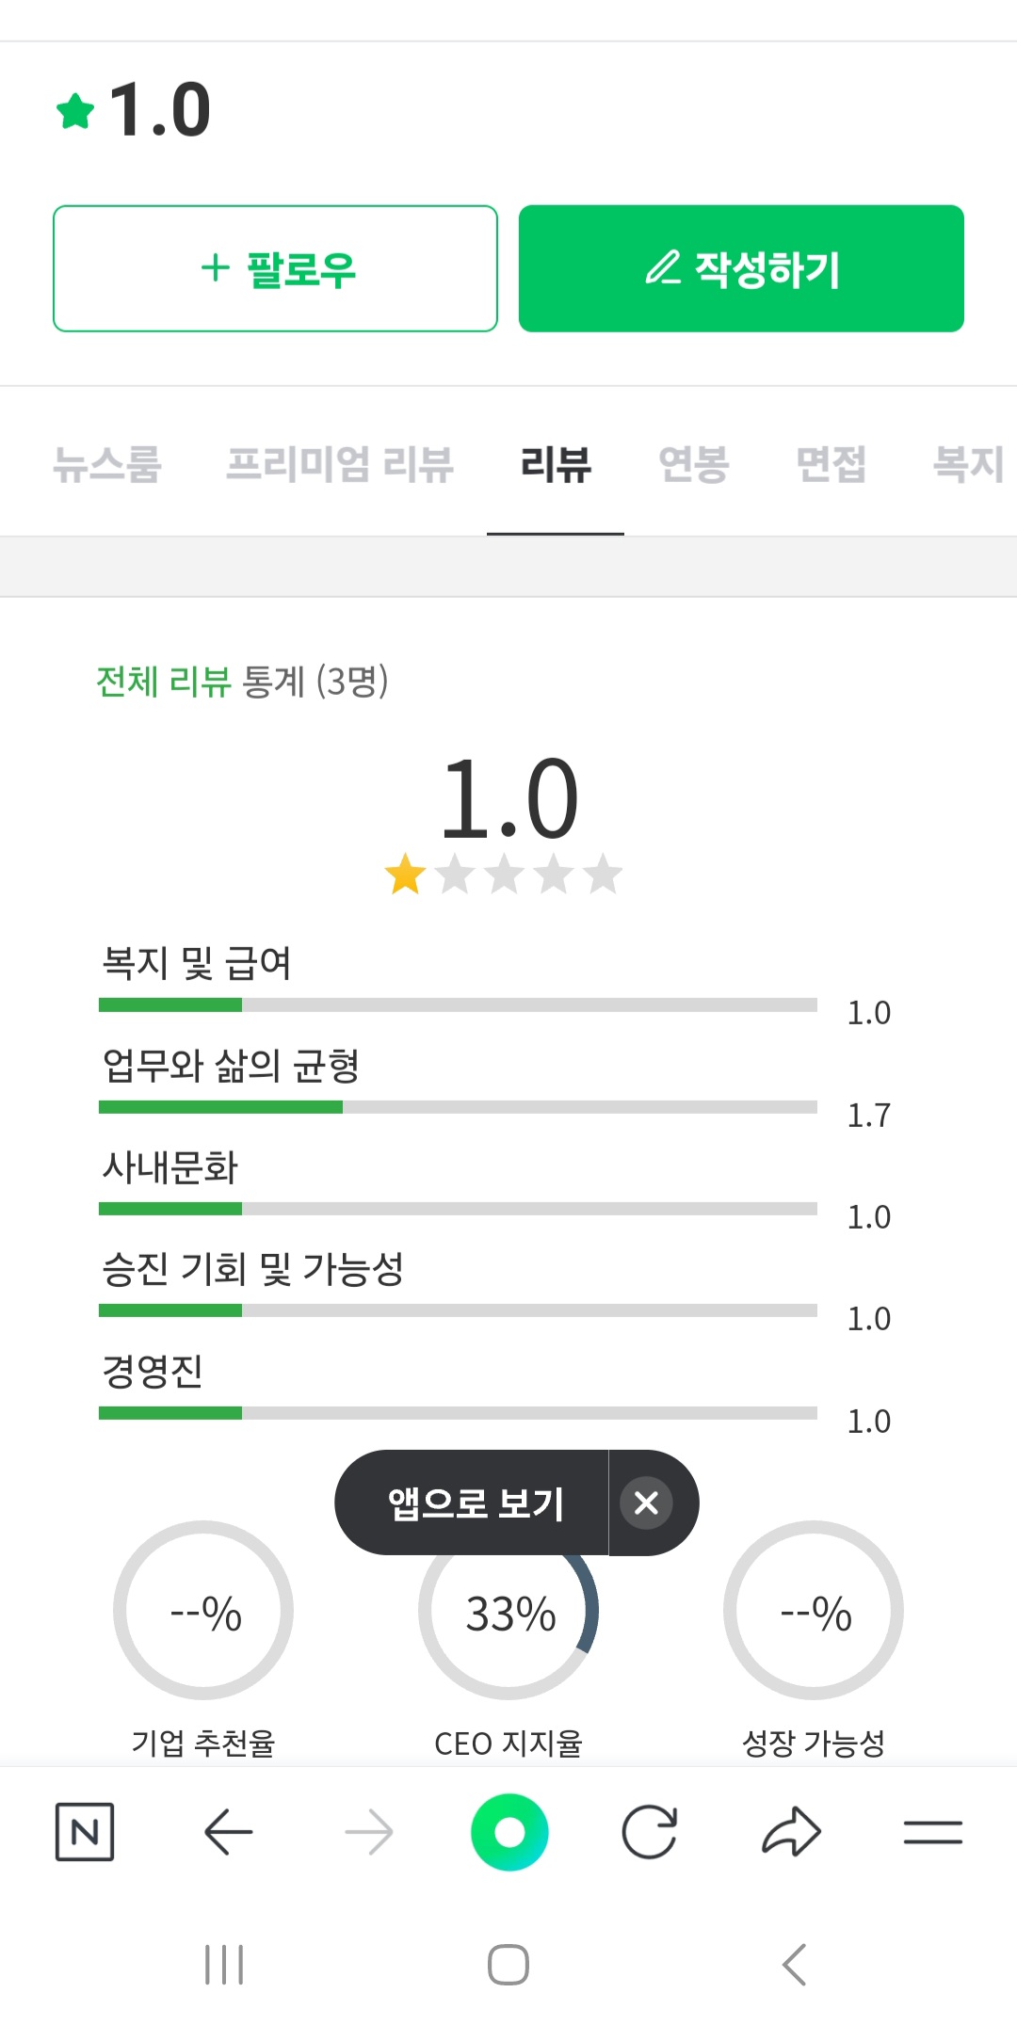Dismiss the 앱으로 보기 banner with X

click(x=646, y=1503)
